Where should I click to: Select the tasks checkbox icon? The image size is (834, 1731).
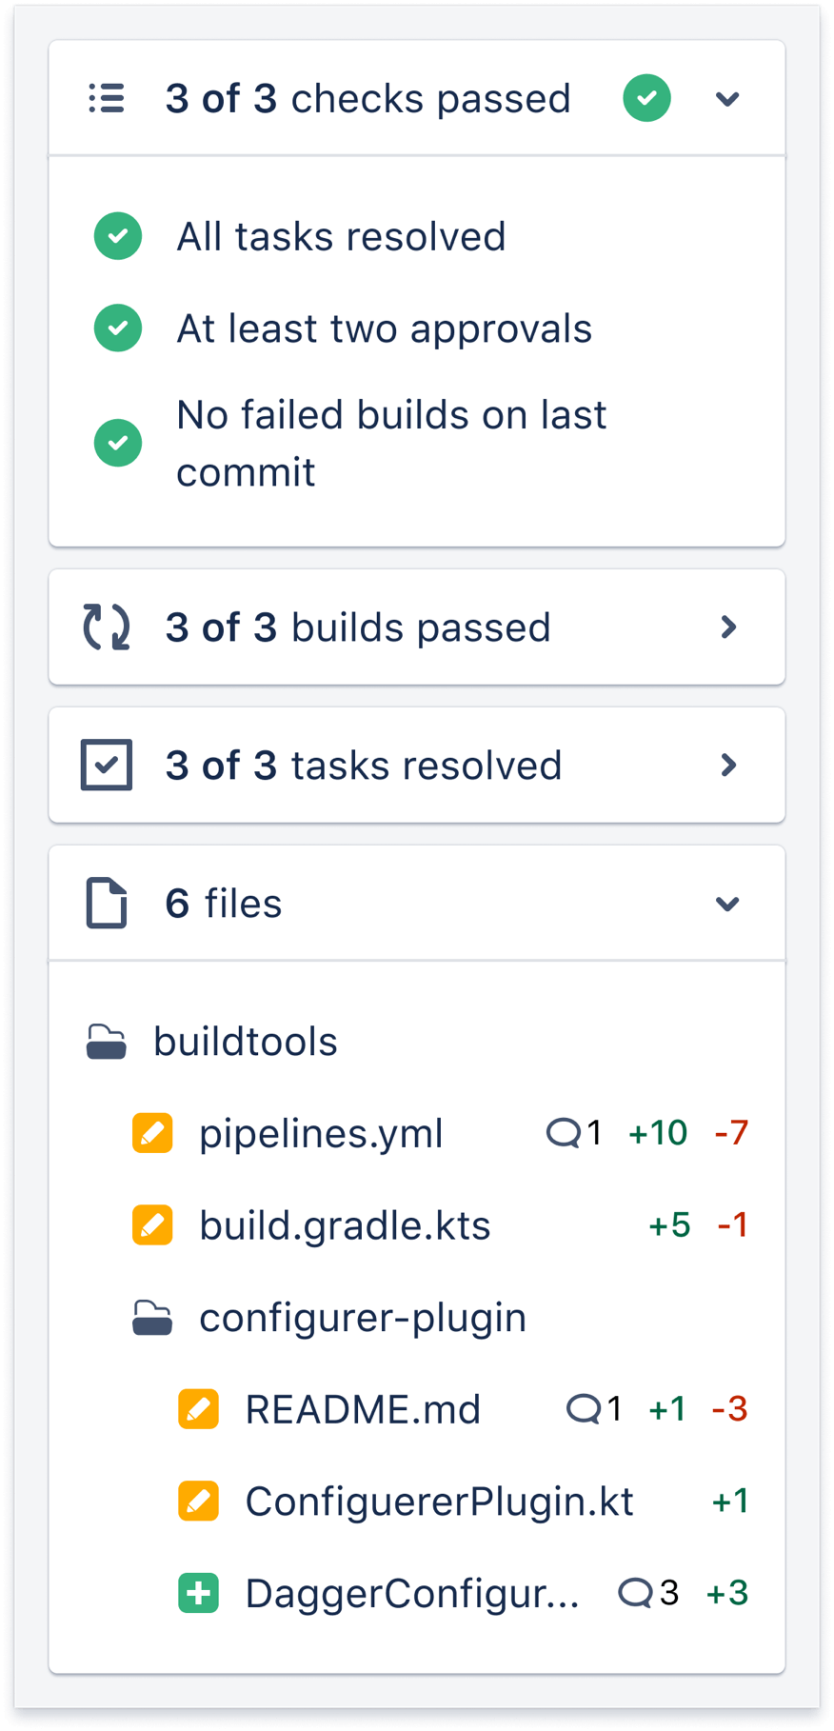coord(107,765)
